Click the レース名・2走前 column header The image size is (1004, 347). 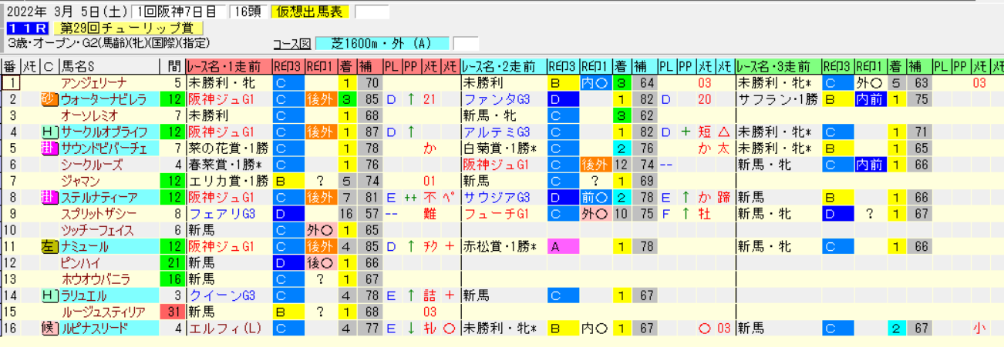pos(503,66)
